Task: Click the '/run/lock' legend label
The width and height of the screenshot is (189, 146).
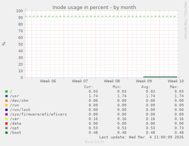Action: point(20,110)
